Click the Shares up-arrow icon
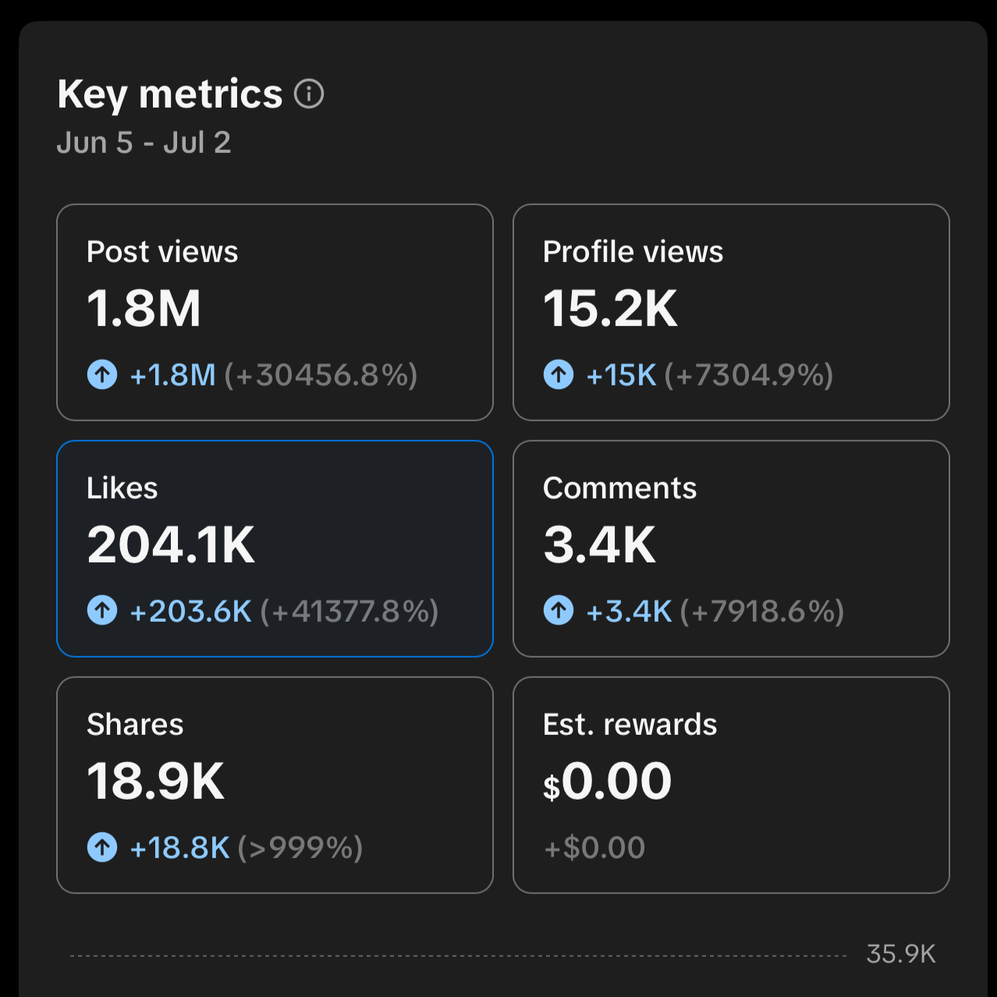The width and height of the screenshot is (997, 997). [102, 847]
